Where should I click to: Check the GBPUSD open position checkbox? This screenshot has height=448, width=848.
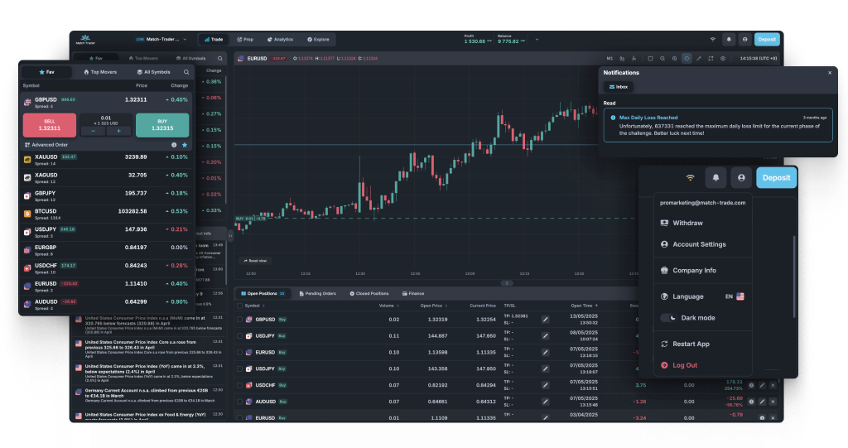[240, 319]
